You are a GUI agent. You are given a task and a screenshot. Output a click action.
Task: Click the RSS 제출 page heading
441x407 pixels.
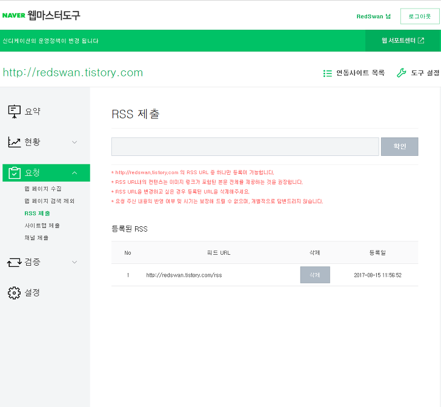(x=136, y=114)
